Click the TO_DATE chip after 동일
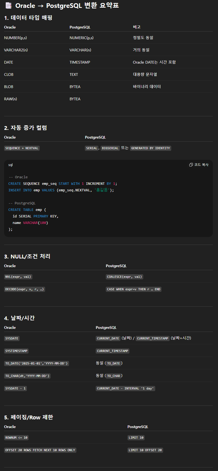Image resolution: width=218 pixels, height=471 pixels. tap(114, 363)
